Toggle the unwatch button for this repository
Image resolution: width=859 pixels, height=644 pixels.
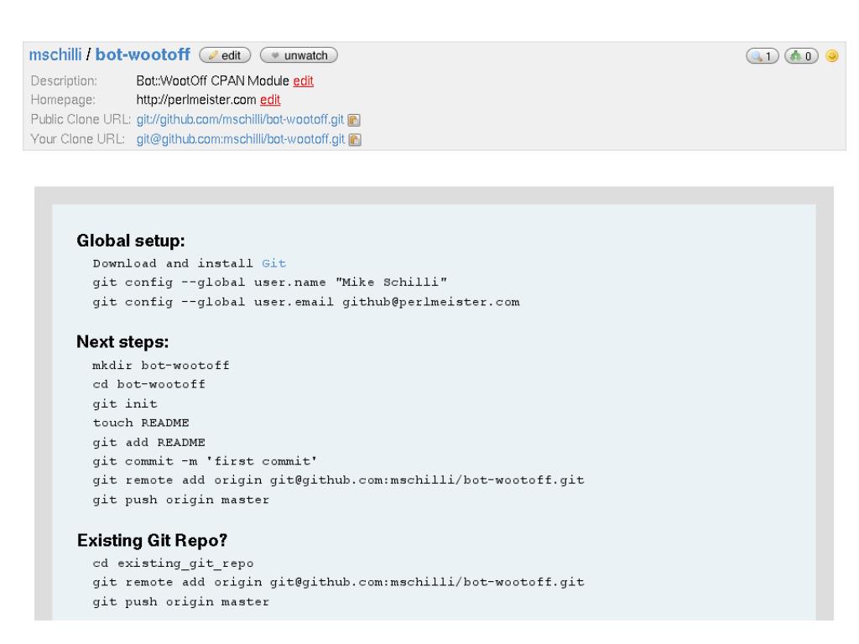click(x=299, y=55)
